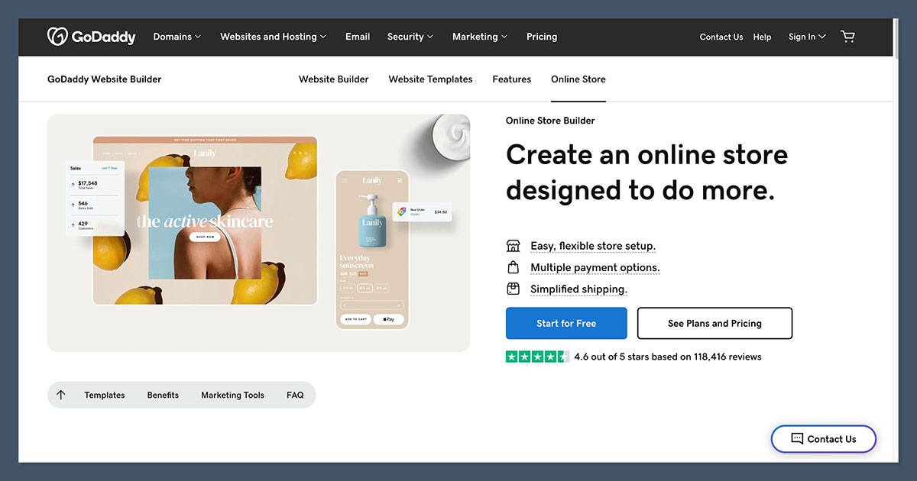Click the GoDaddy logo icon
Screen dimensions: 917x481
[x=58, y=37]
